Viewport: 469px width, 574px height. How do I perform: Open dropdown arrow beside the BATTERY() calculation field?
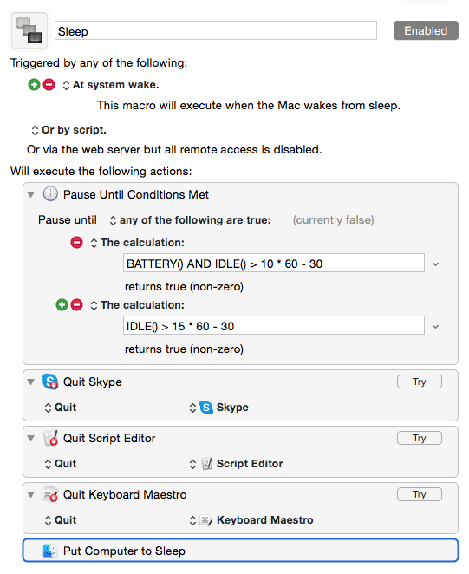(x=436, y=264)
